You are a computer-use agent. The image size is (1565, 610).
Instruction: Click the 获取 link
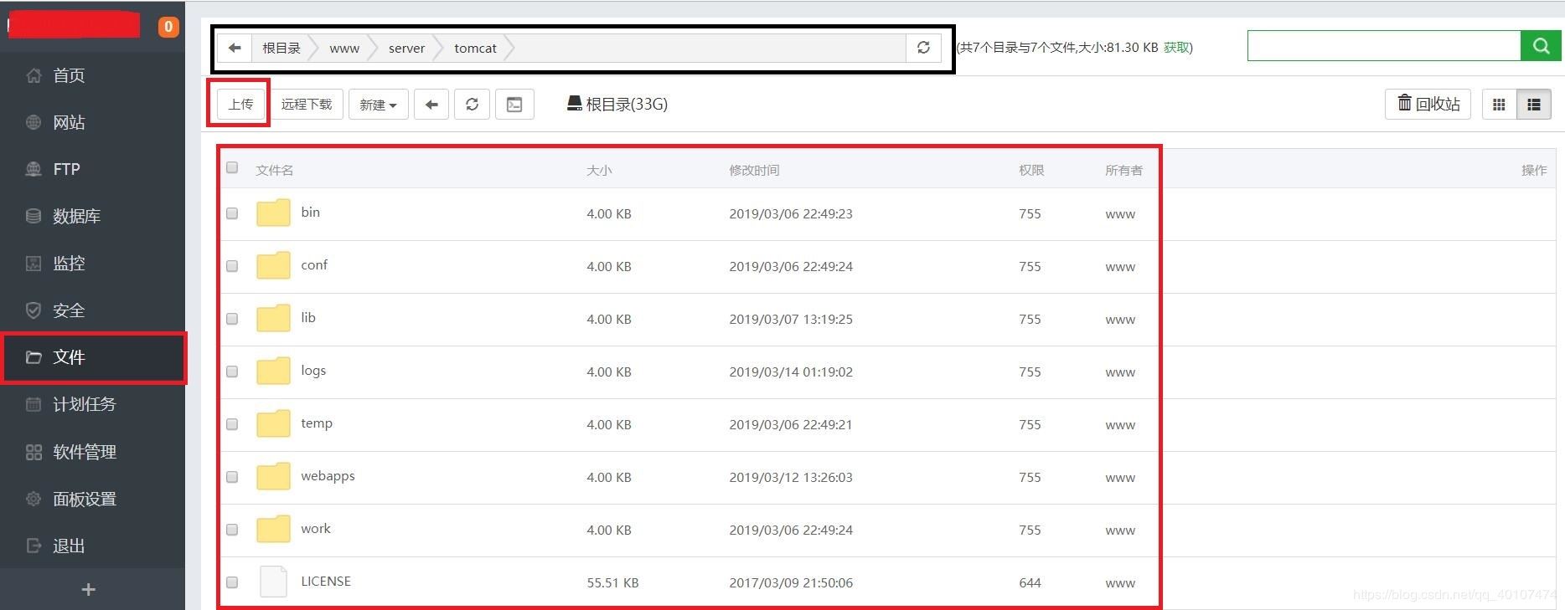point(1176,48)
